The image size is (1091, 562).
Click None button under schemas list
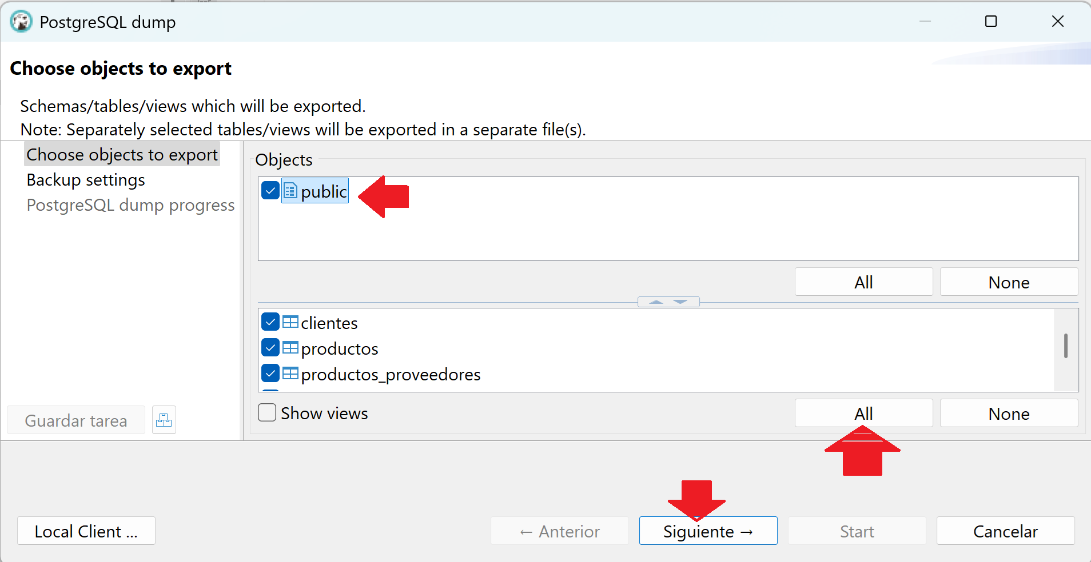coord(1009,282)
